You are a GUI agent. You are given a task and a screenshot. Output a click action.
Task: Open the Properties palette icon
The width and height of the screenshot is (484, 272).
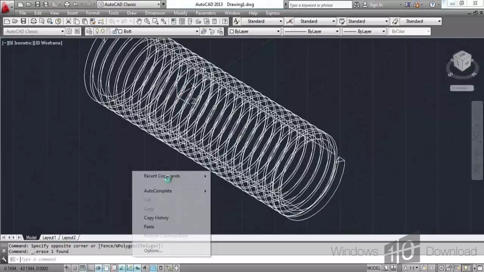click(x=174, y=21)
